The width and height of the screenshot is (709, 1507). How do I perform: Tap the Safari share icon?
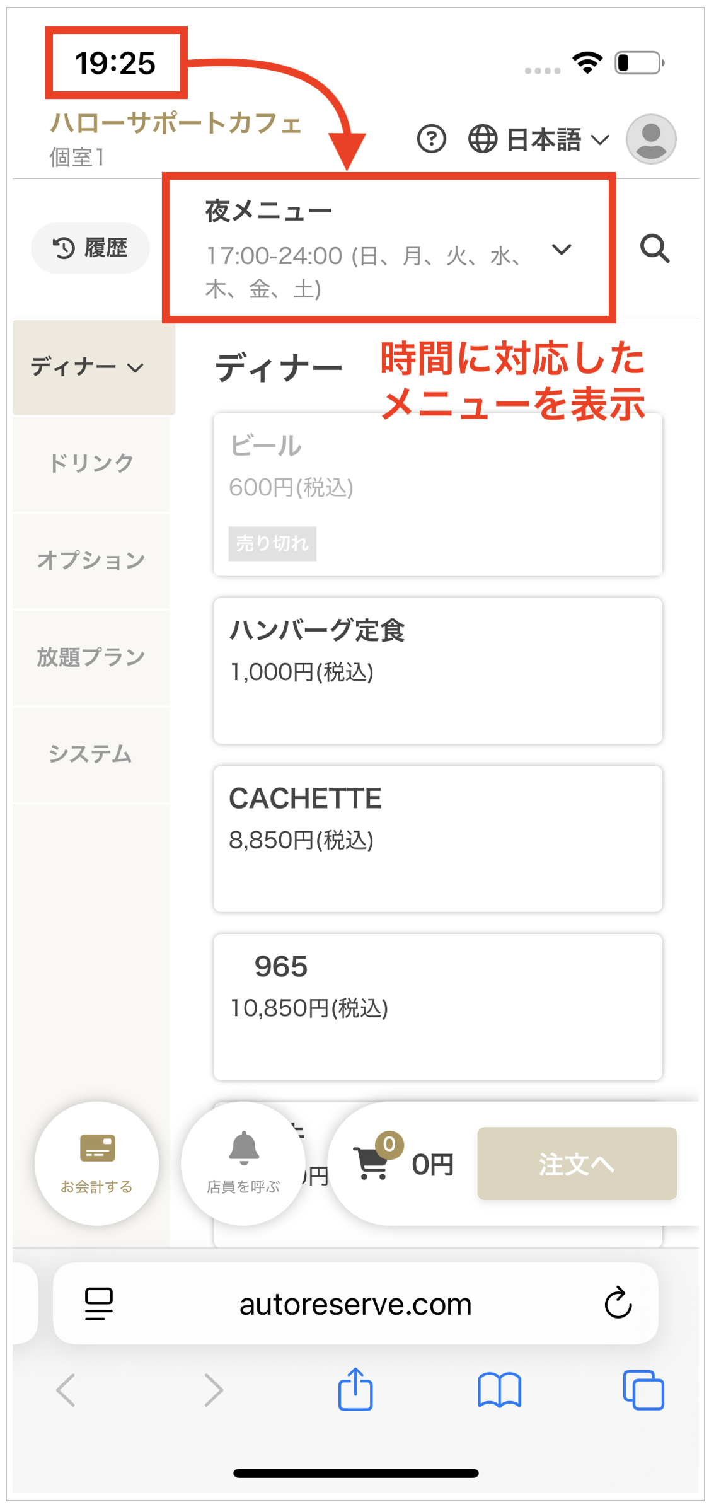(355, 1389)
